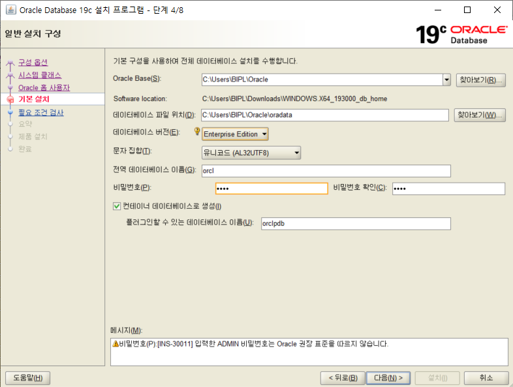The image size is (513, 387).
Task: Click the 비밀번호 확인(C) label
Action: click(x=360, y=187)
